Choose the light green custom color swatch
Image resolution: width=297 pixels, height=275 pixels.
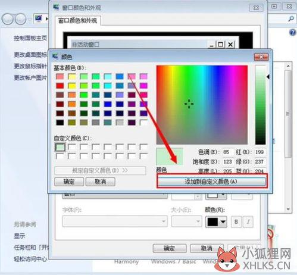[60, 147]
